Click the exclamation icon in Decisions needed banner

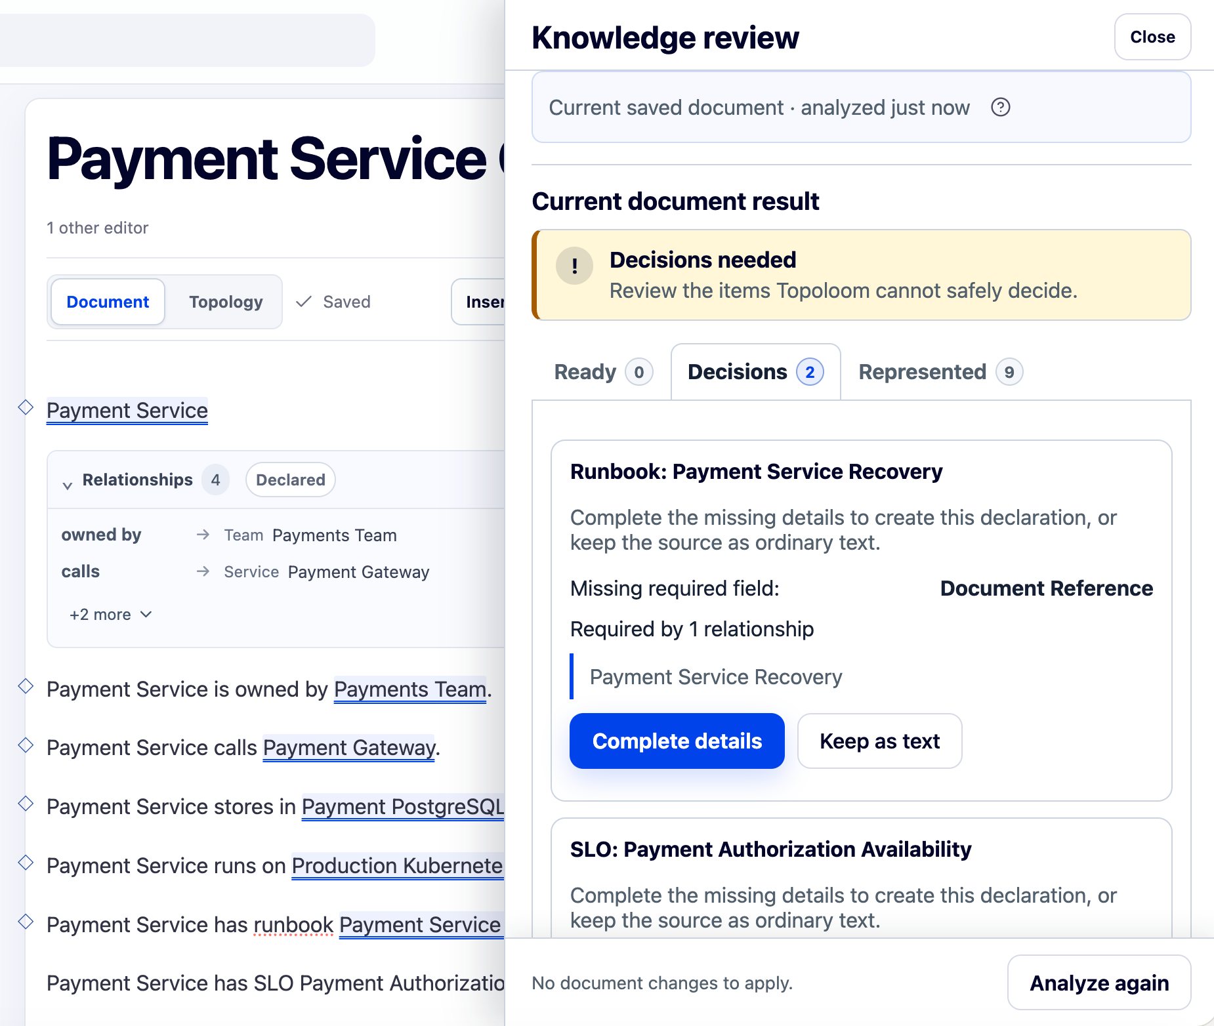574,266
